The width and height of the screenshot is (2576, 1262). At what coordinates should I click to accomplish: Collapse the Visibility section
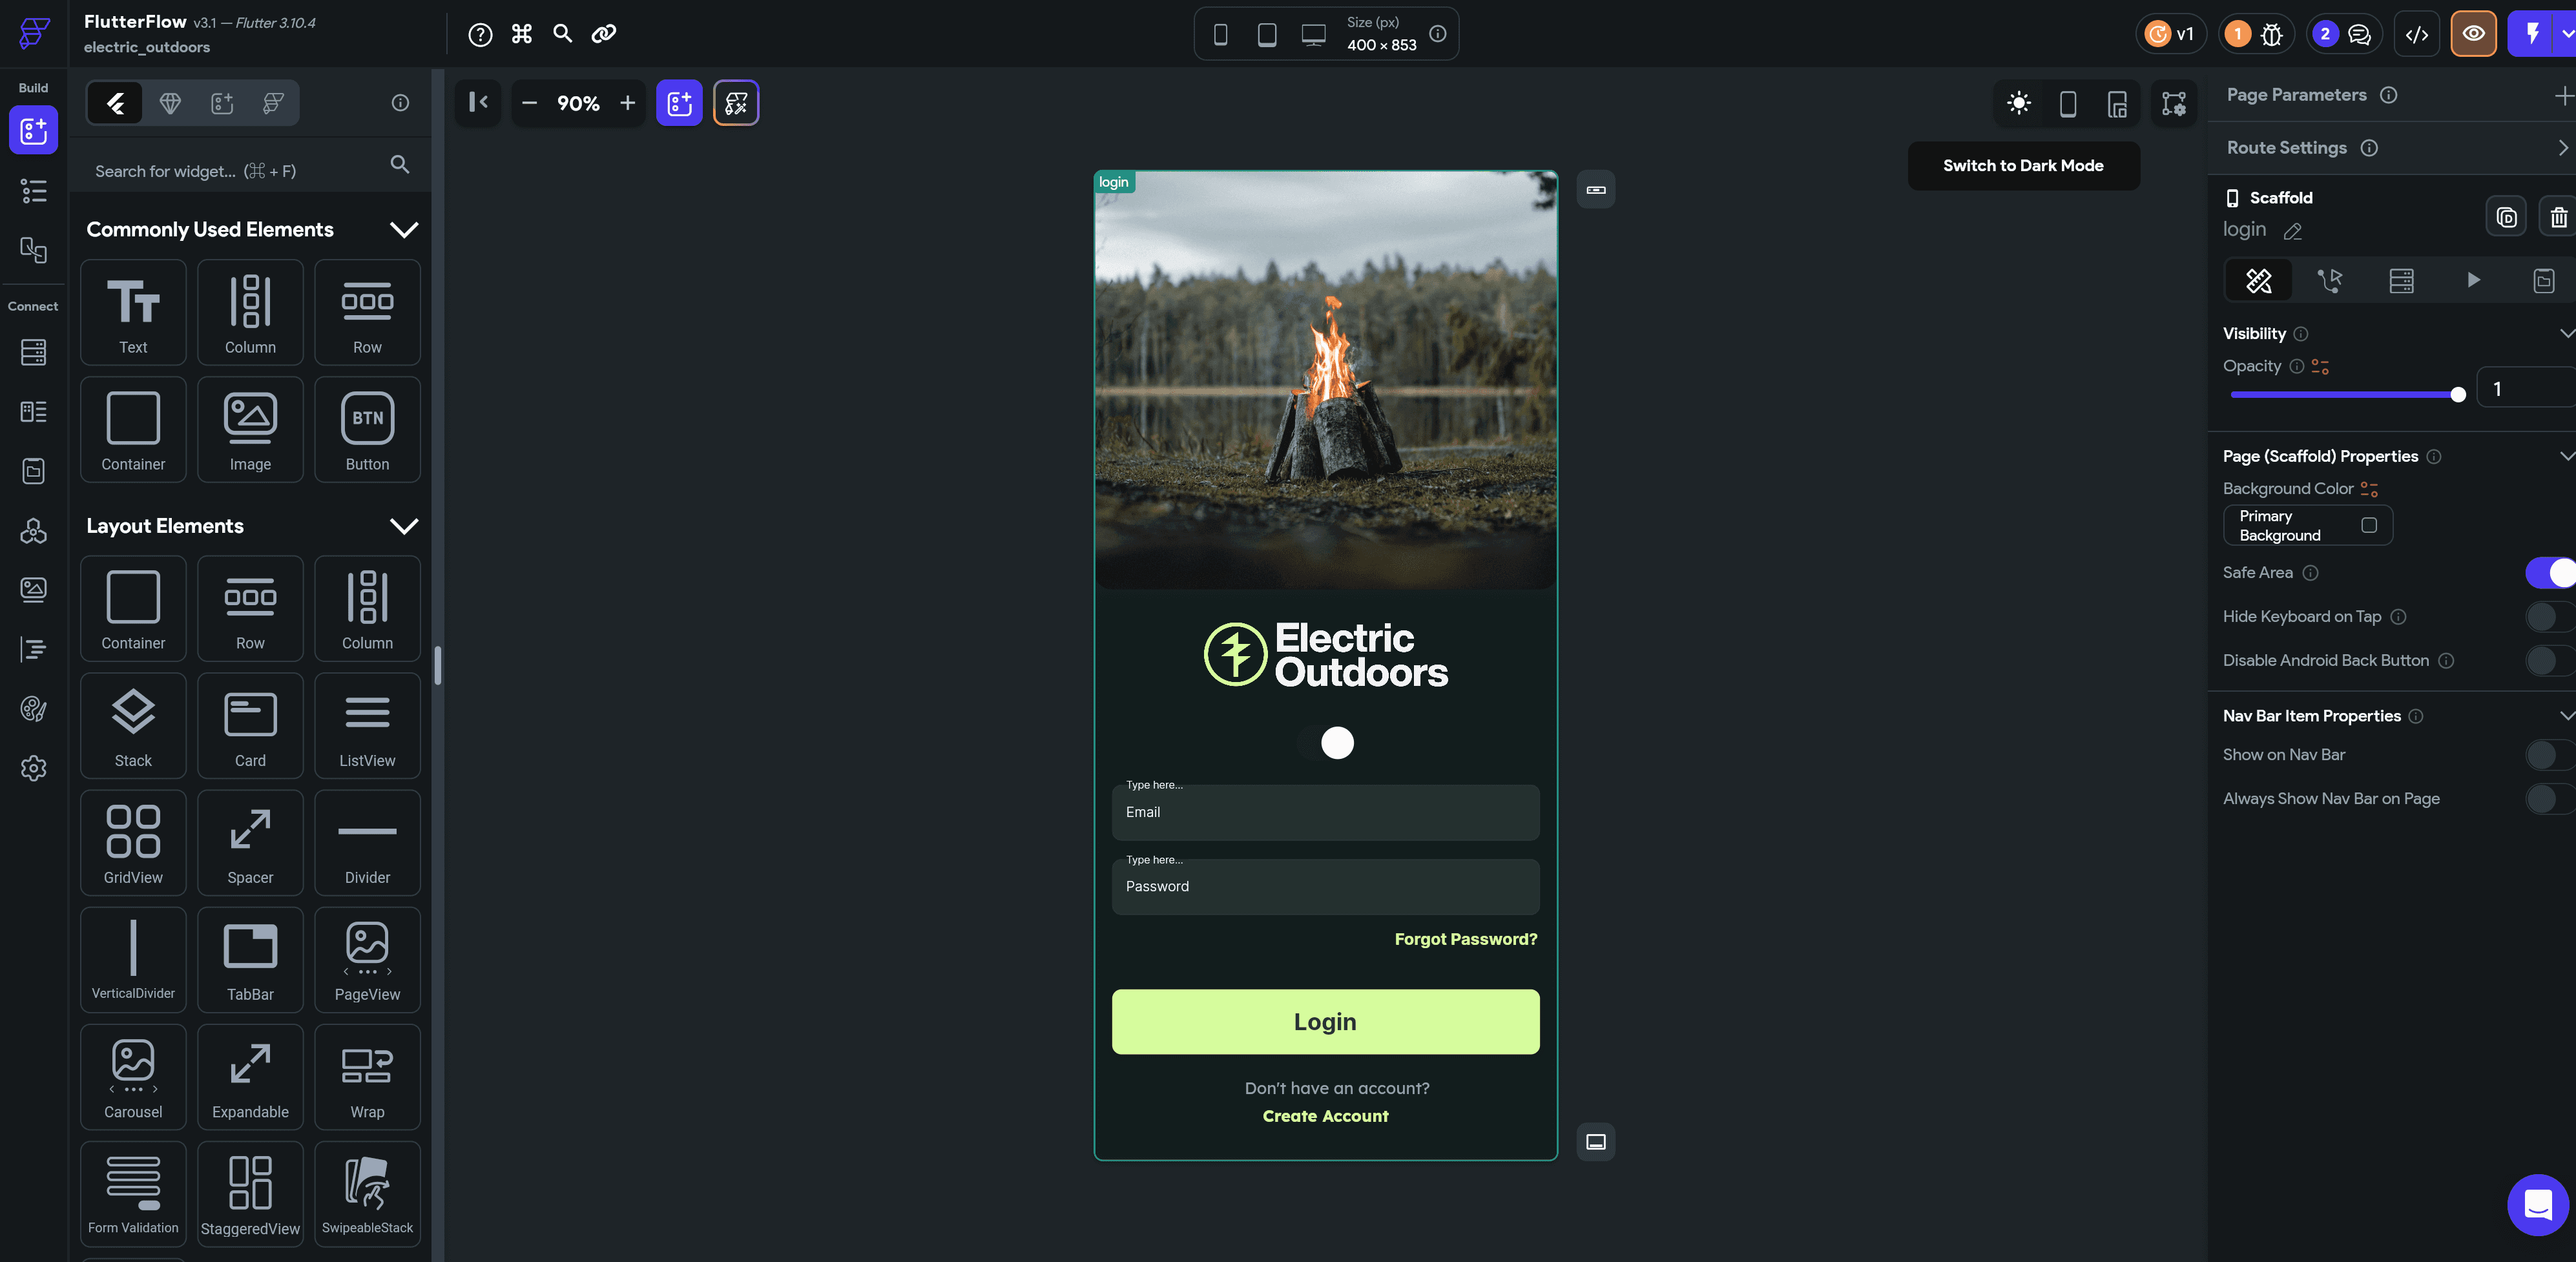point(2566,334)
